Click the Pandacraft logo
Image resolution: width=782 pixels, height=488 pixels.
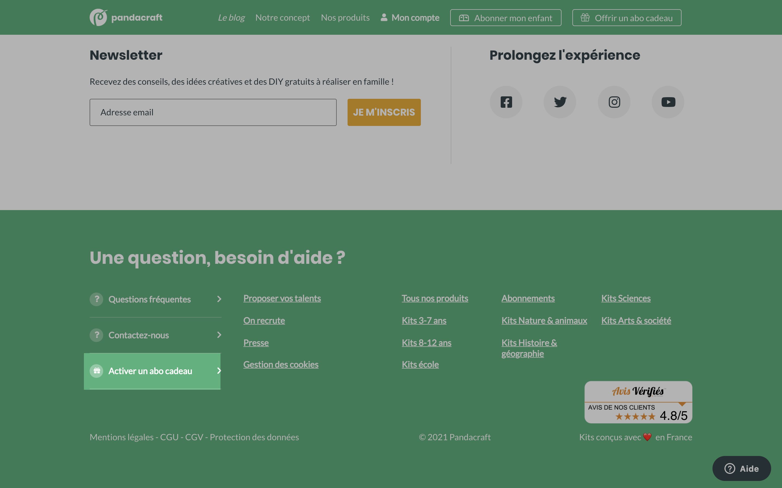point(126,17)
